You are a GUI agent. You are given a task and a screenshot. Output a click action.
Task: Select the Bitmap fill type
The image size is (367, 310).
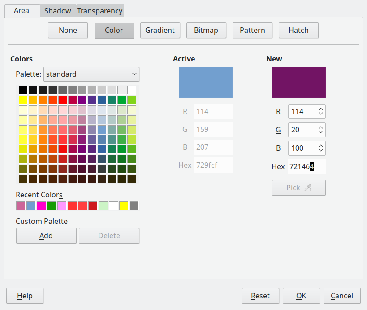click(206, 30)
